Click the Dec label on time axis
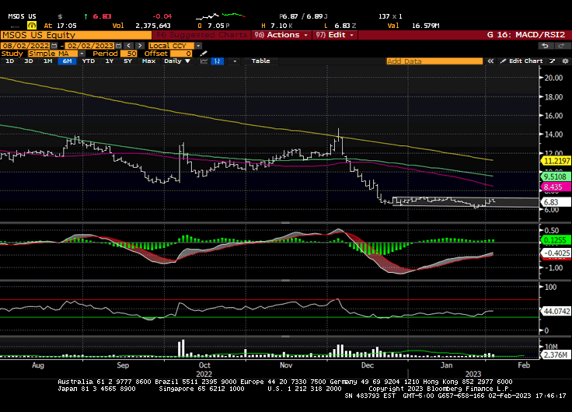572x412 pixels. tap(368, 365)
